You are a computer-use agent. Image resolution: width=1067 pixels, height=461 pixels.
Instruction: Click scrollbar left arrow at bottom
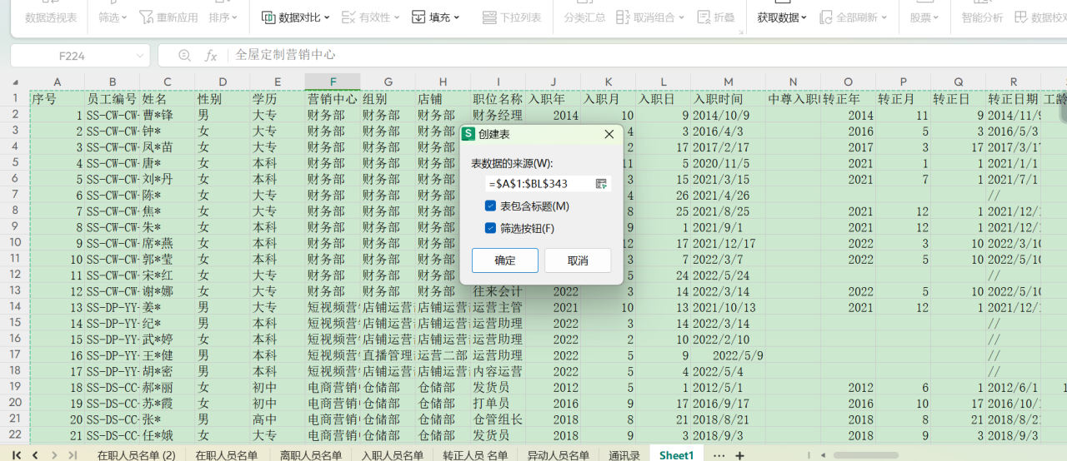coord(822,455)
